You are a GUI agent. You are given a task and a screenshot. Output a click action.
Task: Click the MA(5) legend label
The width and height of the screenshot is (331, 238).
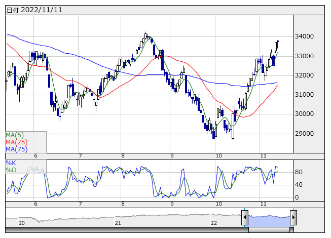[x=15, y=135]
